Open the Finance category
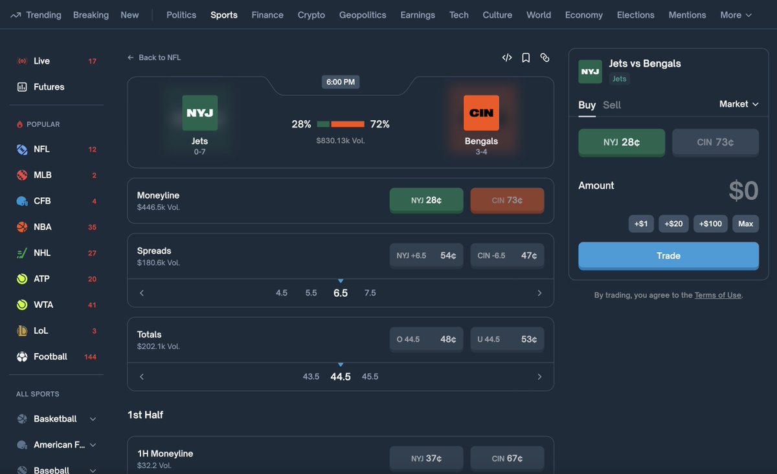 click(267, 15)
